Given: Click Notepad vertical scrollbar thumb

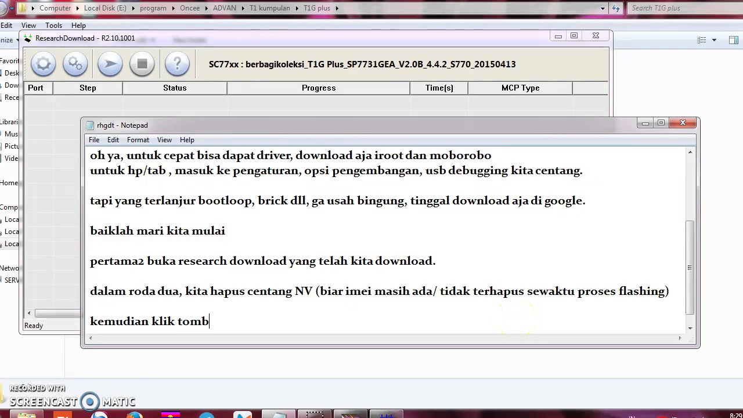Looking at the screenshot, I should pyautogui.click(x=690, y=268).
